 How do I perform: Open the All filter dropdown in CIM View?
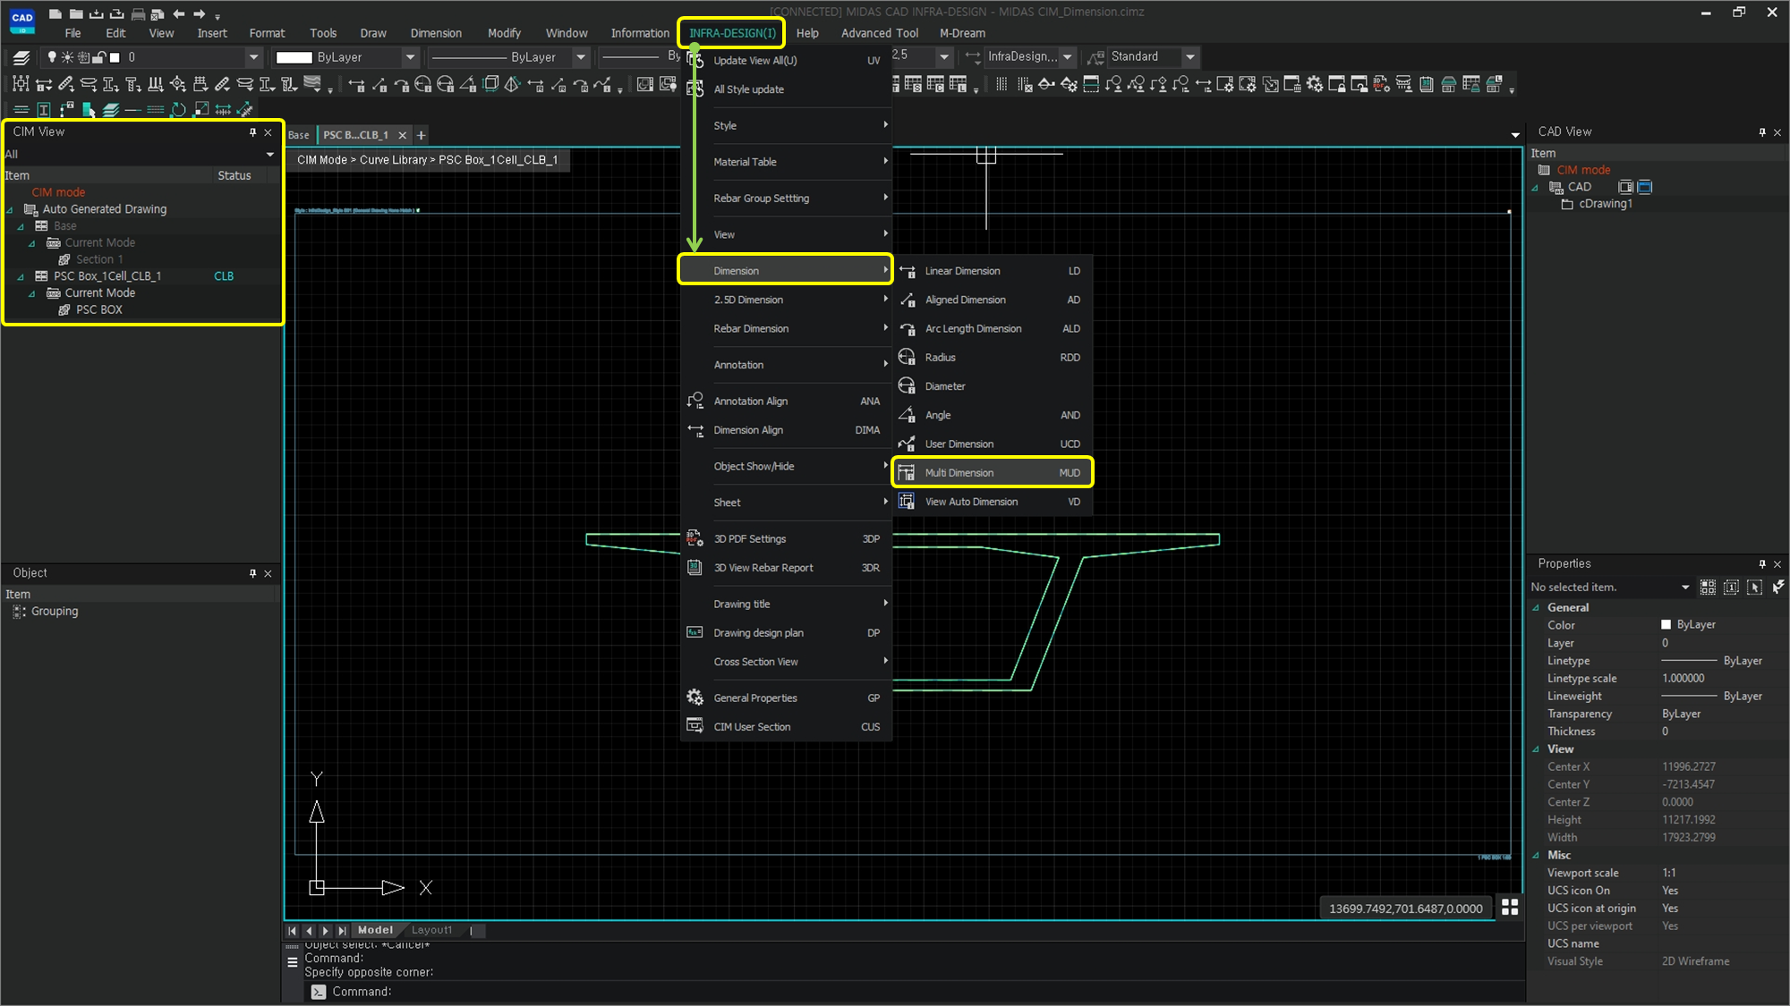[x=270, y=155]
